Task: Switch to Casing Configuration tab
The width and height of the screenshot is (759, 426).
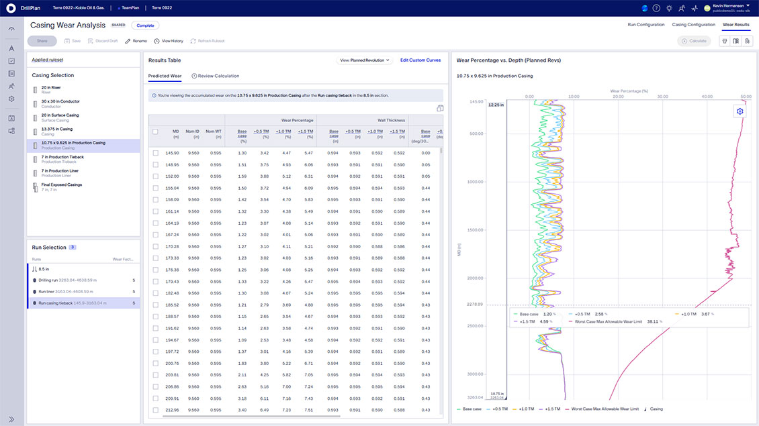Action: click(x=693, y=25)
